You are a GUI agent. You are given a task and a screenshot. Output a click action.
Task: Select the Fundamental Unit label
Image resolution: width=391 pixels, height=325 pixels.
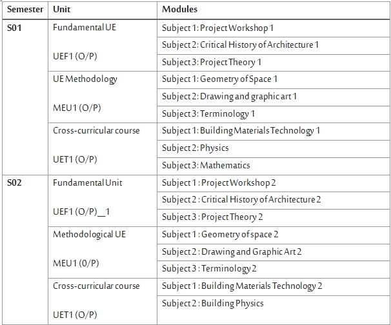pos(88,182)
